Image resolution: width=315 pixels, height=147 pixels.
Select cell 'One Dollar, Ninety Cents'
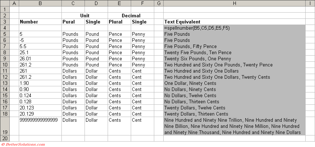[x=234, y=83]
